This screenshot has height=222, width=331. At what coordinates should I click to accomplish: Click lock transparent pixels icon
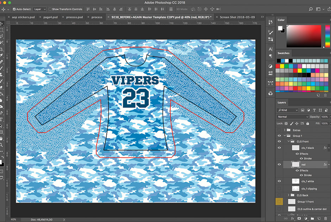pyautogui.click(x=286, y=123)
